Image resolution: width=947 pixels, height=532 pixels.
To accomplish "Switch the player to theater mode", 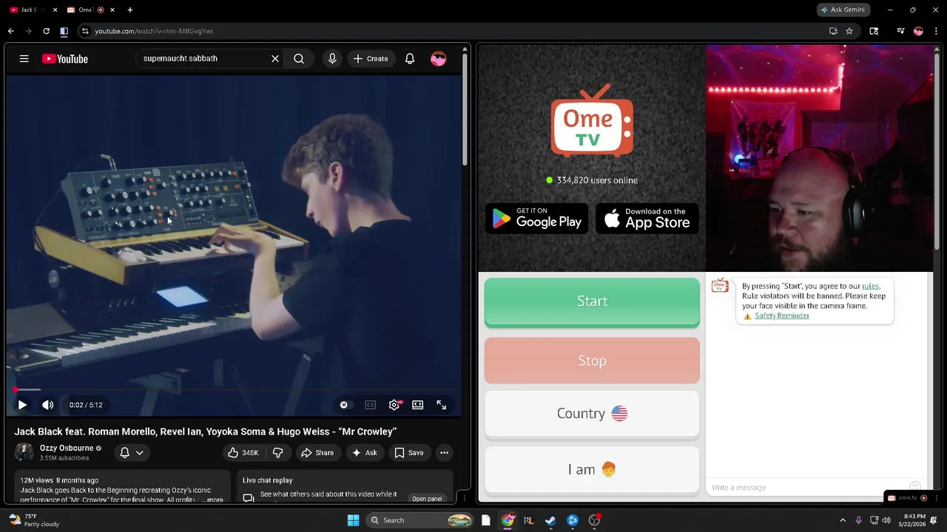I will click(418, 405).
